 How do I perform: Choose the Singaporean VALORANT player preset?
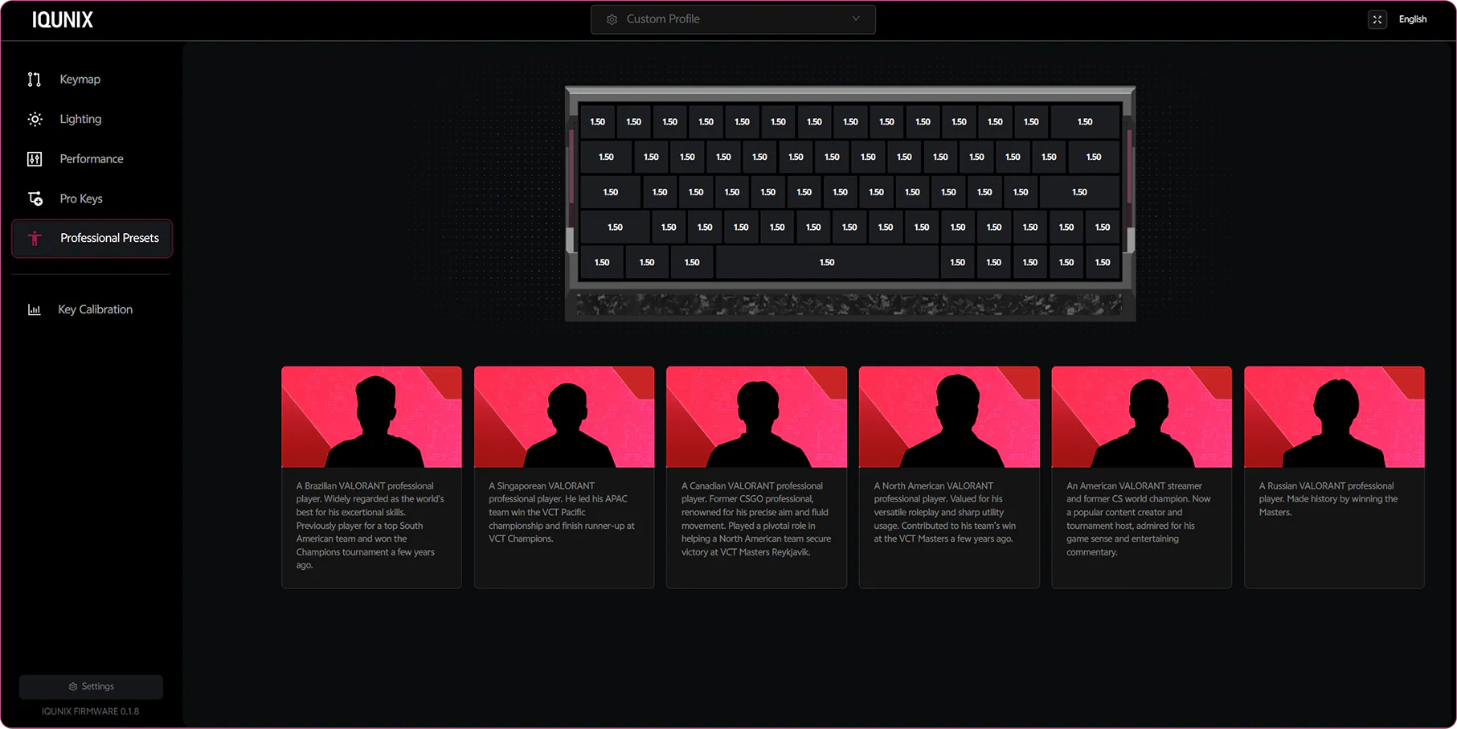[563, 477]
